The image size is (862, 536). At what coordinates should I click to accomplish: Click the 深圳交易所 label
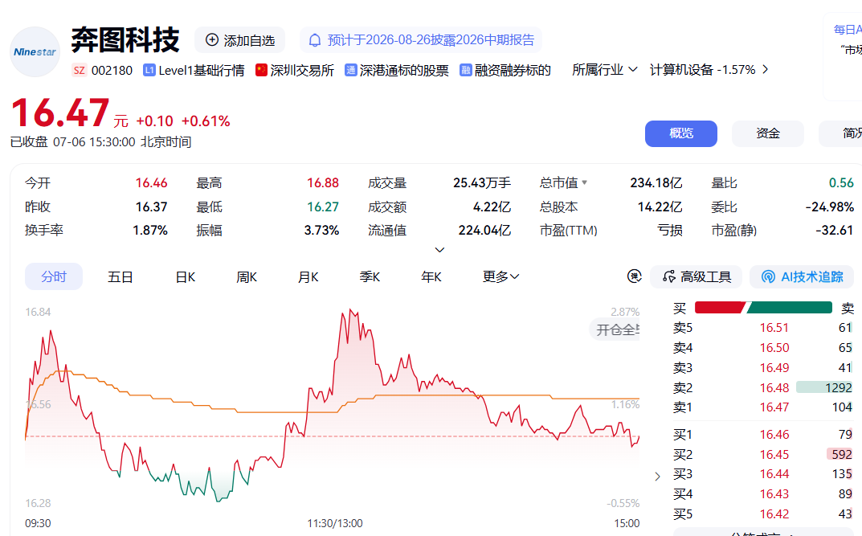point(302,71)
